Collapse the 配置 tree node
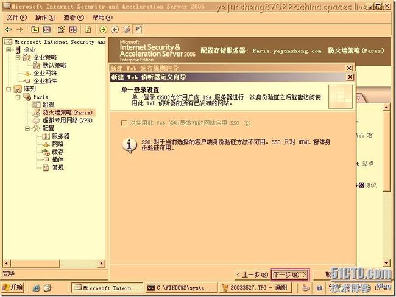This screenshot has width=396, height=297. pos(27,128)
